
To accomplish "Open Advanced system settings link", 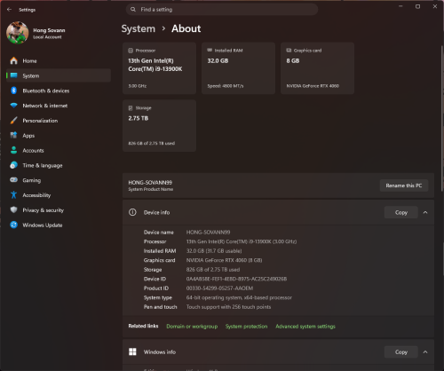I will click(305, 327).
